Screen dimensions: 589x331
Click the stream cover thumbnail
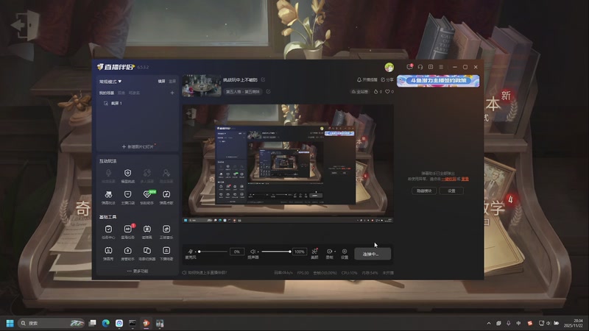[202, 85]
